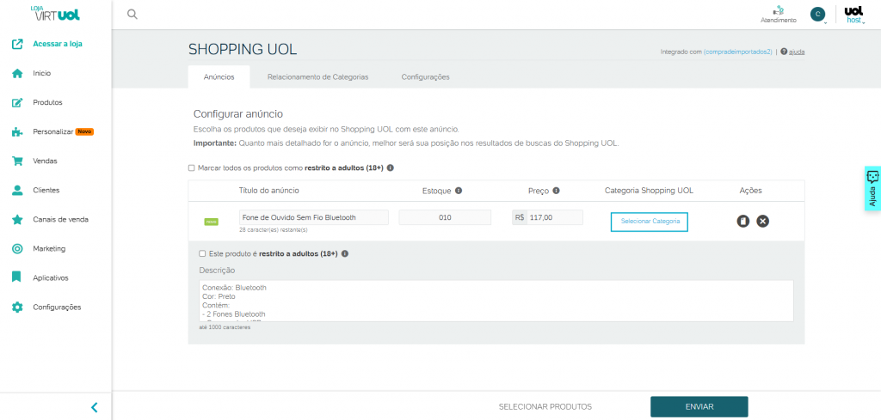
Task: Click the SHOPPING UOL page heading
Action: click(243, 50)
